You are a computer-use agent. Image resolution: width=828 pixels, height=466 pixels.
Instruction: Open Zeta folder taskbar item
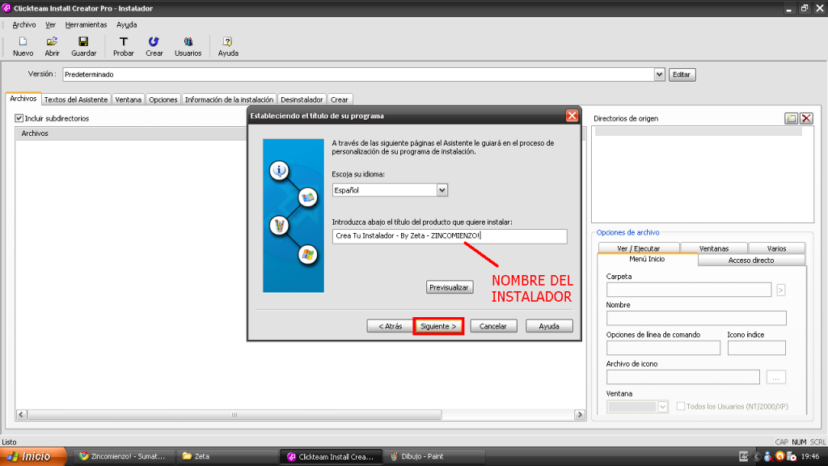tap(227, 456)
